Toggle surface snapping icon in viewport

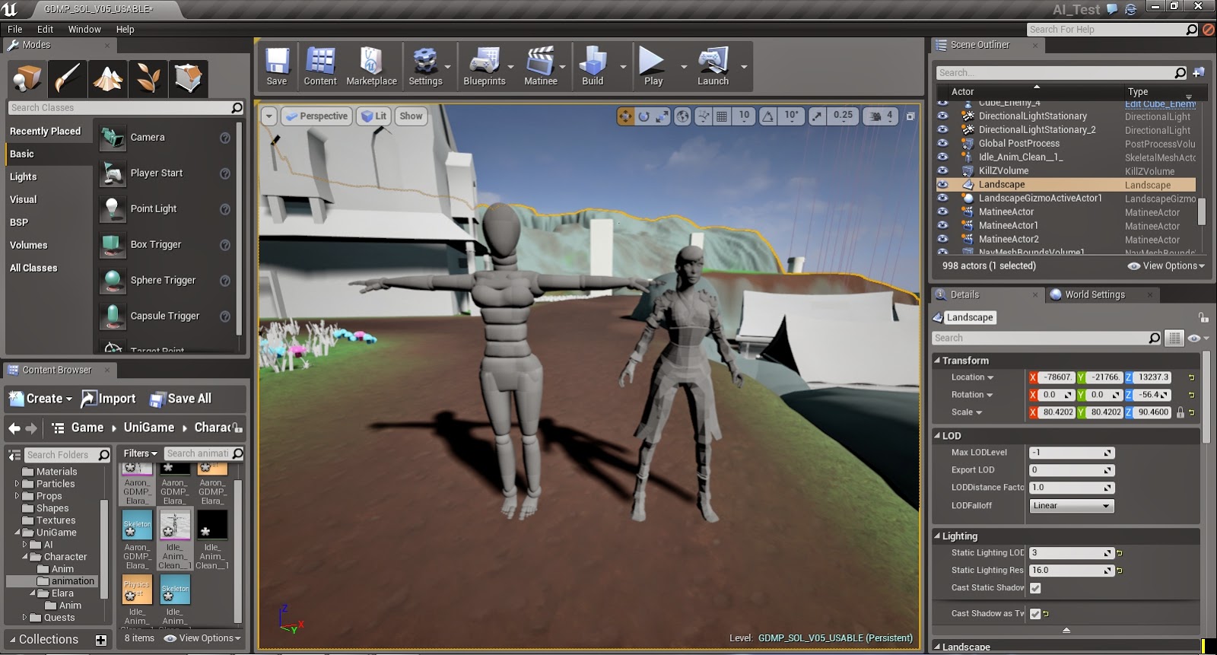pyautogui.click(x=703, y=116)
